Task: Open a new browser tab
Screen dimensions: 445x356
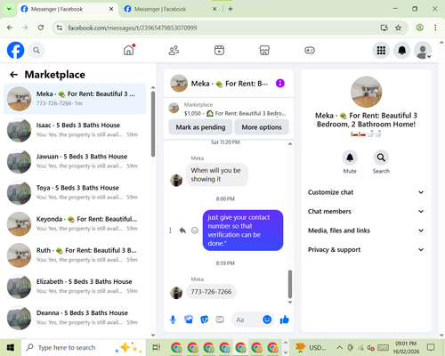Action: tap(231, 9)
